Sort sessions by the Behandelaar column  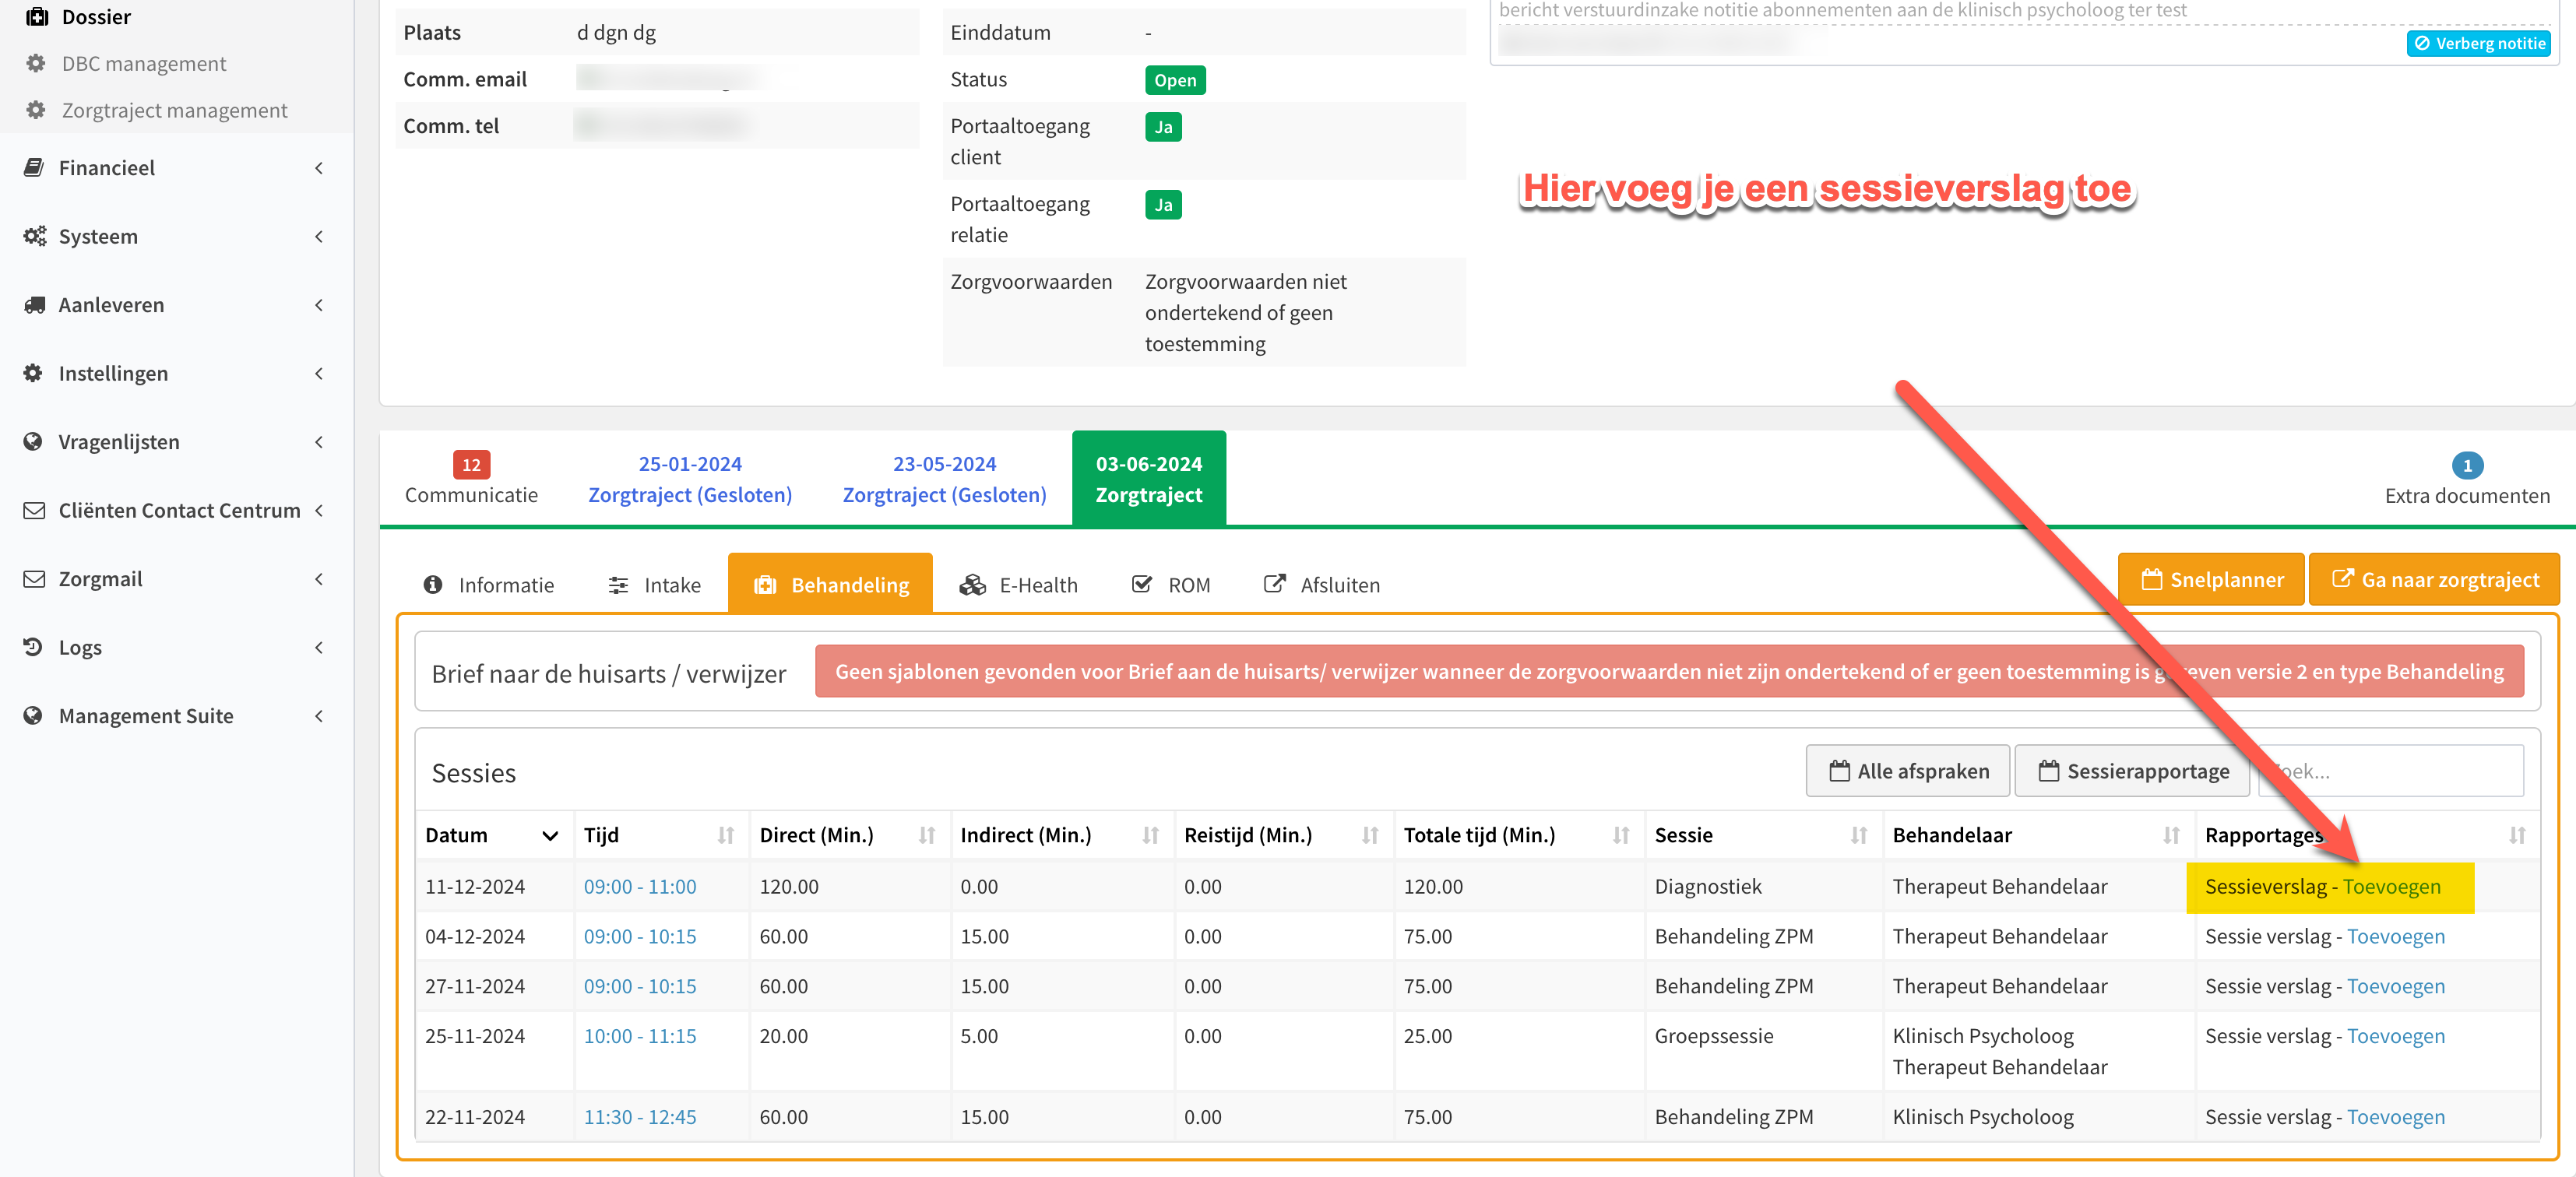[2039, 835]
